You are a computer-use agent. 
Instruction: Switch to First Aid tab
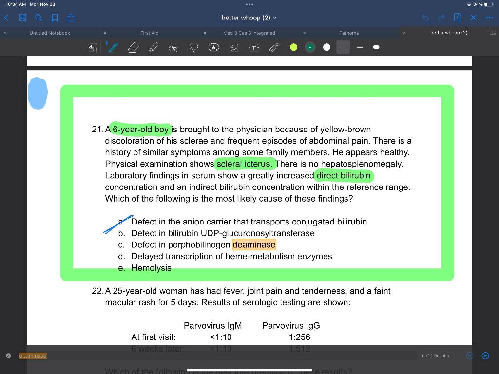click(149, 33)
